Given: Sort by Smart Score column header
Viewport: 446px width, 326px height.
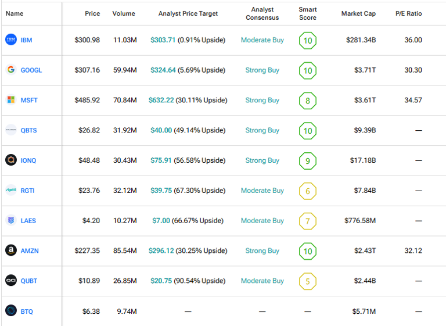Looking at the screenshot, I should tap(308, 13).
